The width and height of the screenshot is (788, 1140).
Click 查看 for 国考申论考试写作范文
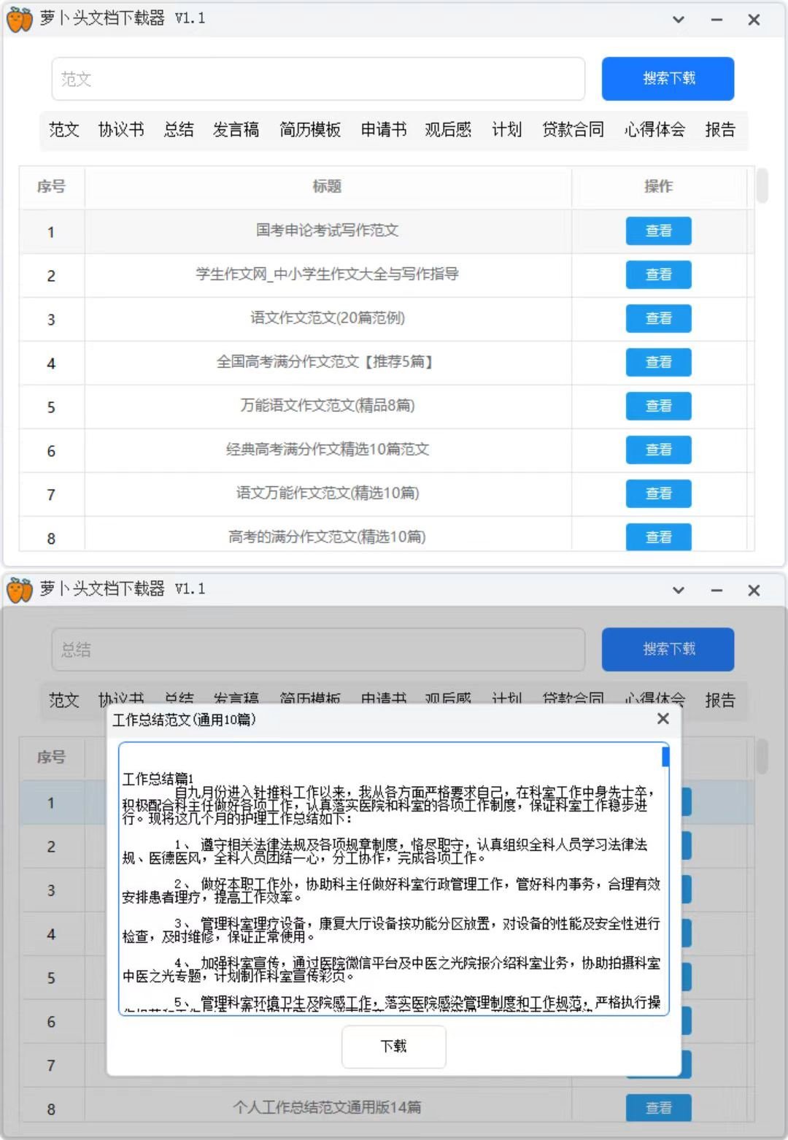pyautogui.click(x=658, y=231)
